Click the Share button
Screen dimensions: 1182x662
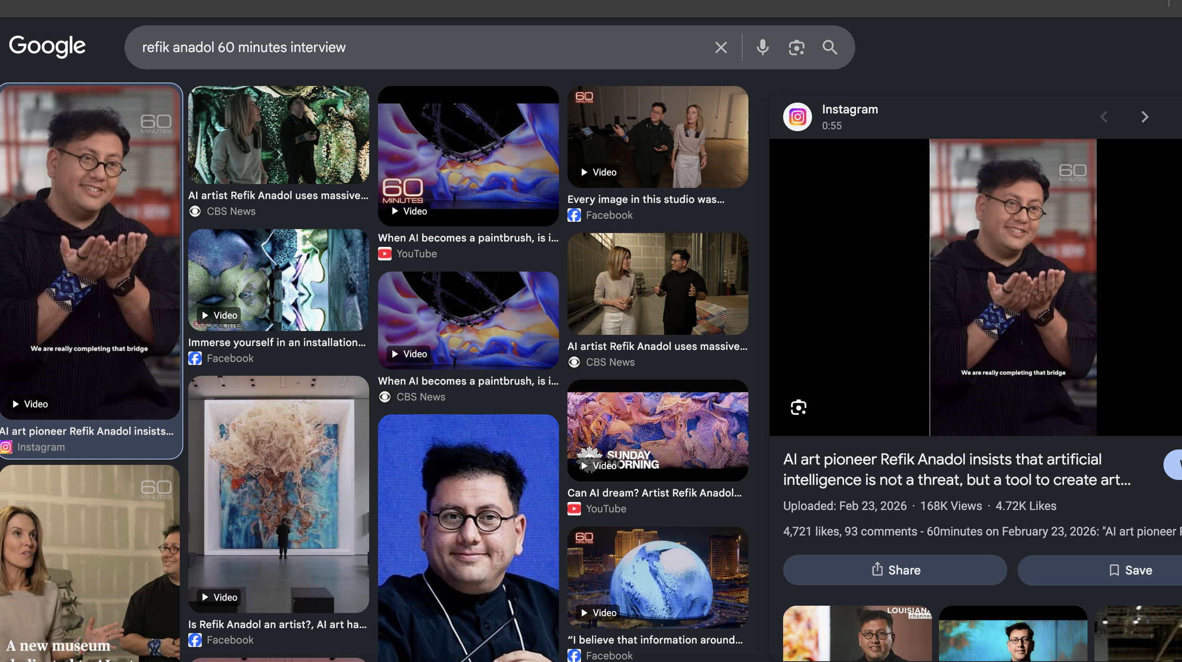click(x=895, y=570)
